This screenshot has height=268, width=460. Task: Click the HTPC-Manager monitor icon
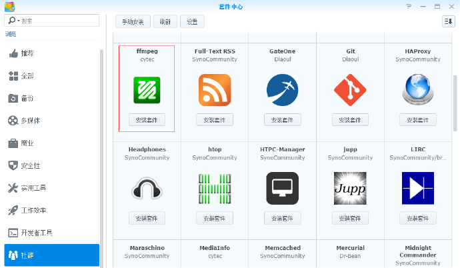283,188
